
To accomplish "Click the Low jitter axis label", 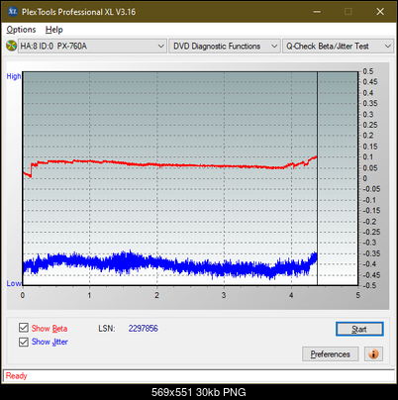I will tap(14, 283).
